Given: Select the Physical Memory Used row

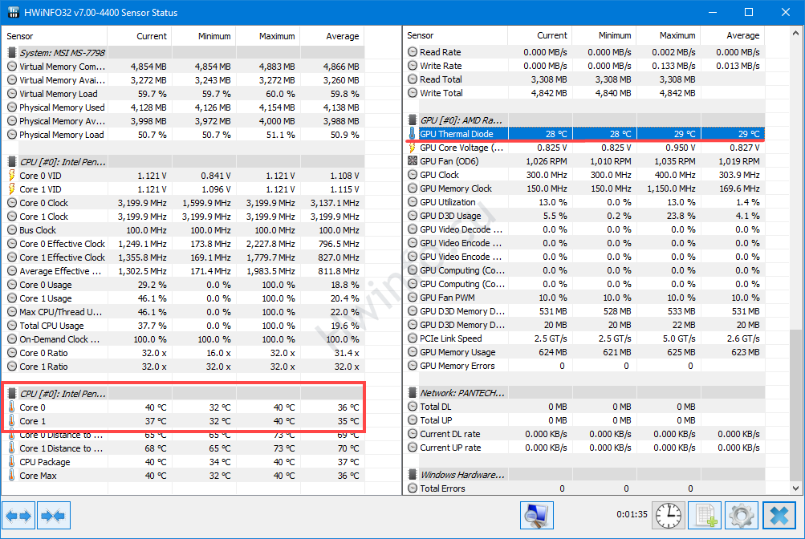Looking at the screenshot, I should click(x=62, y=107).
